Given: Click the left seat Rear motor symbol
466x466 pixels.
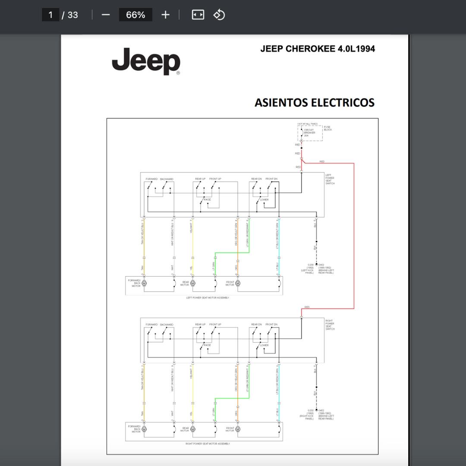Looking at the screenshot, I should (x=192, y=283).
